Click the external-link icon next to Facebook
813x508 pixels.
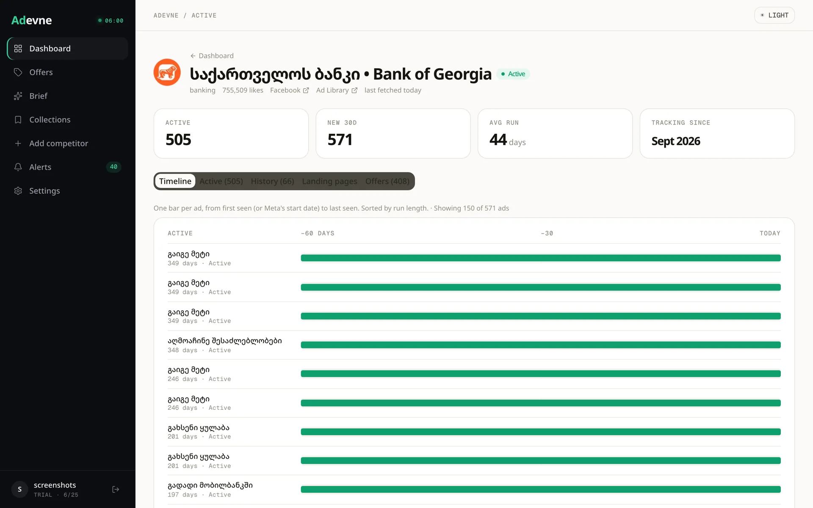click(306, 91)
